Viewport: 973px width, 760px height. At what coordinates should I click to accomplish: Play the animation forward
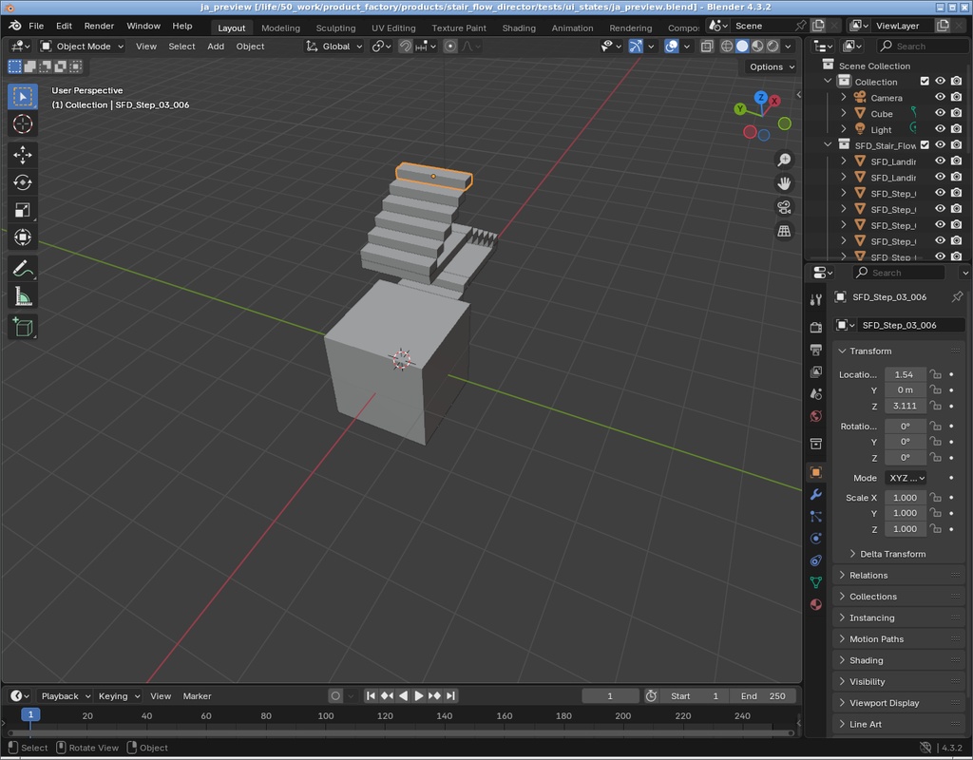pyautogui.click(x=419, y=696)
